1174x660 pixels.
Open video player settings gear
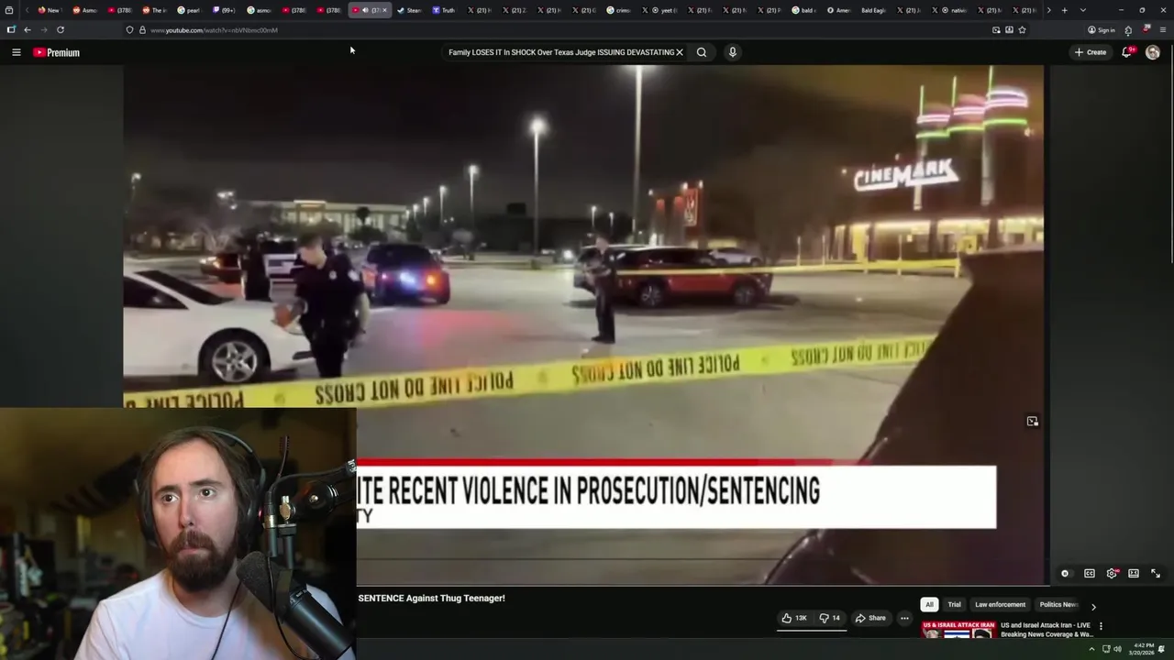(1112, 574)
